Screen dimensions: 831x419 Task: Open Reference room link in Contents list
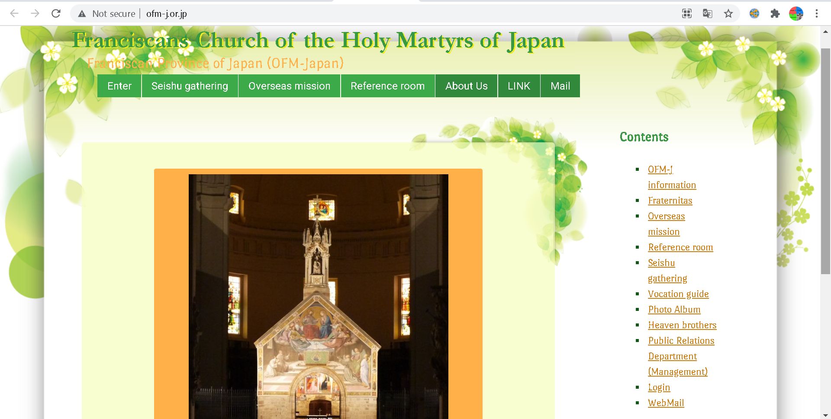[x=680, y=247]
